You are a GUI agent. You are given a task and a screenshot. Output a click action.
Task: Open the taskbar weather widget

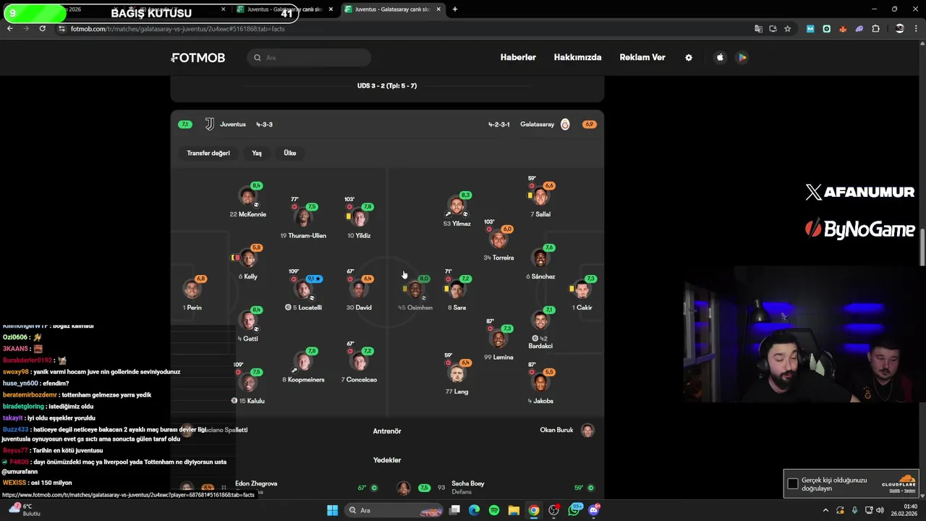pyautogui.click(x=25, y=510)
